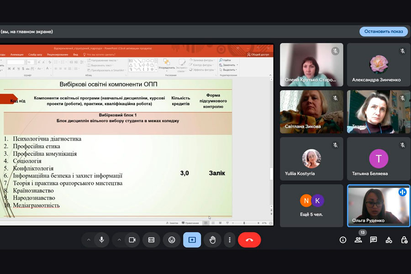The width and height of the screenshot is (411, 274).
Task: Turn off the camera in Meet controls
Action: point(132,240)
